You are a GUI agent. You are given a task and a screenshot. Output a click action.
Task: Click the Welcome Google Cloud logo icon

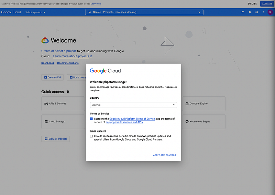coord(45,40)
